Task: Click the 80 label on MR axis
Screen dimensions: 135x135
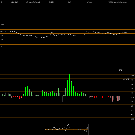Action: (x=132, y=80)
